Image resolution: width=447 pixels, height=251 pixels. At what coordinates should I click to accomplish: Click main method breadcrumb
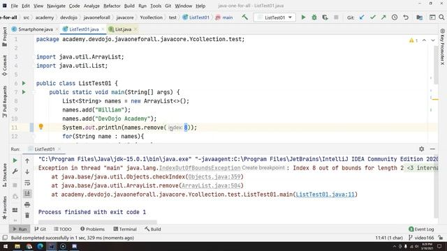(x=224, y=17)
